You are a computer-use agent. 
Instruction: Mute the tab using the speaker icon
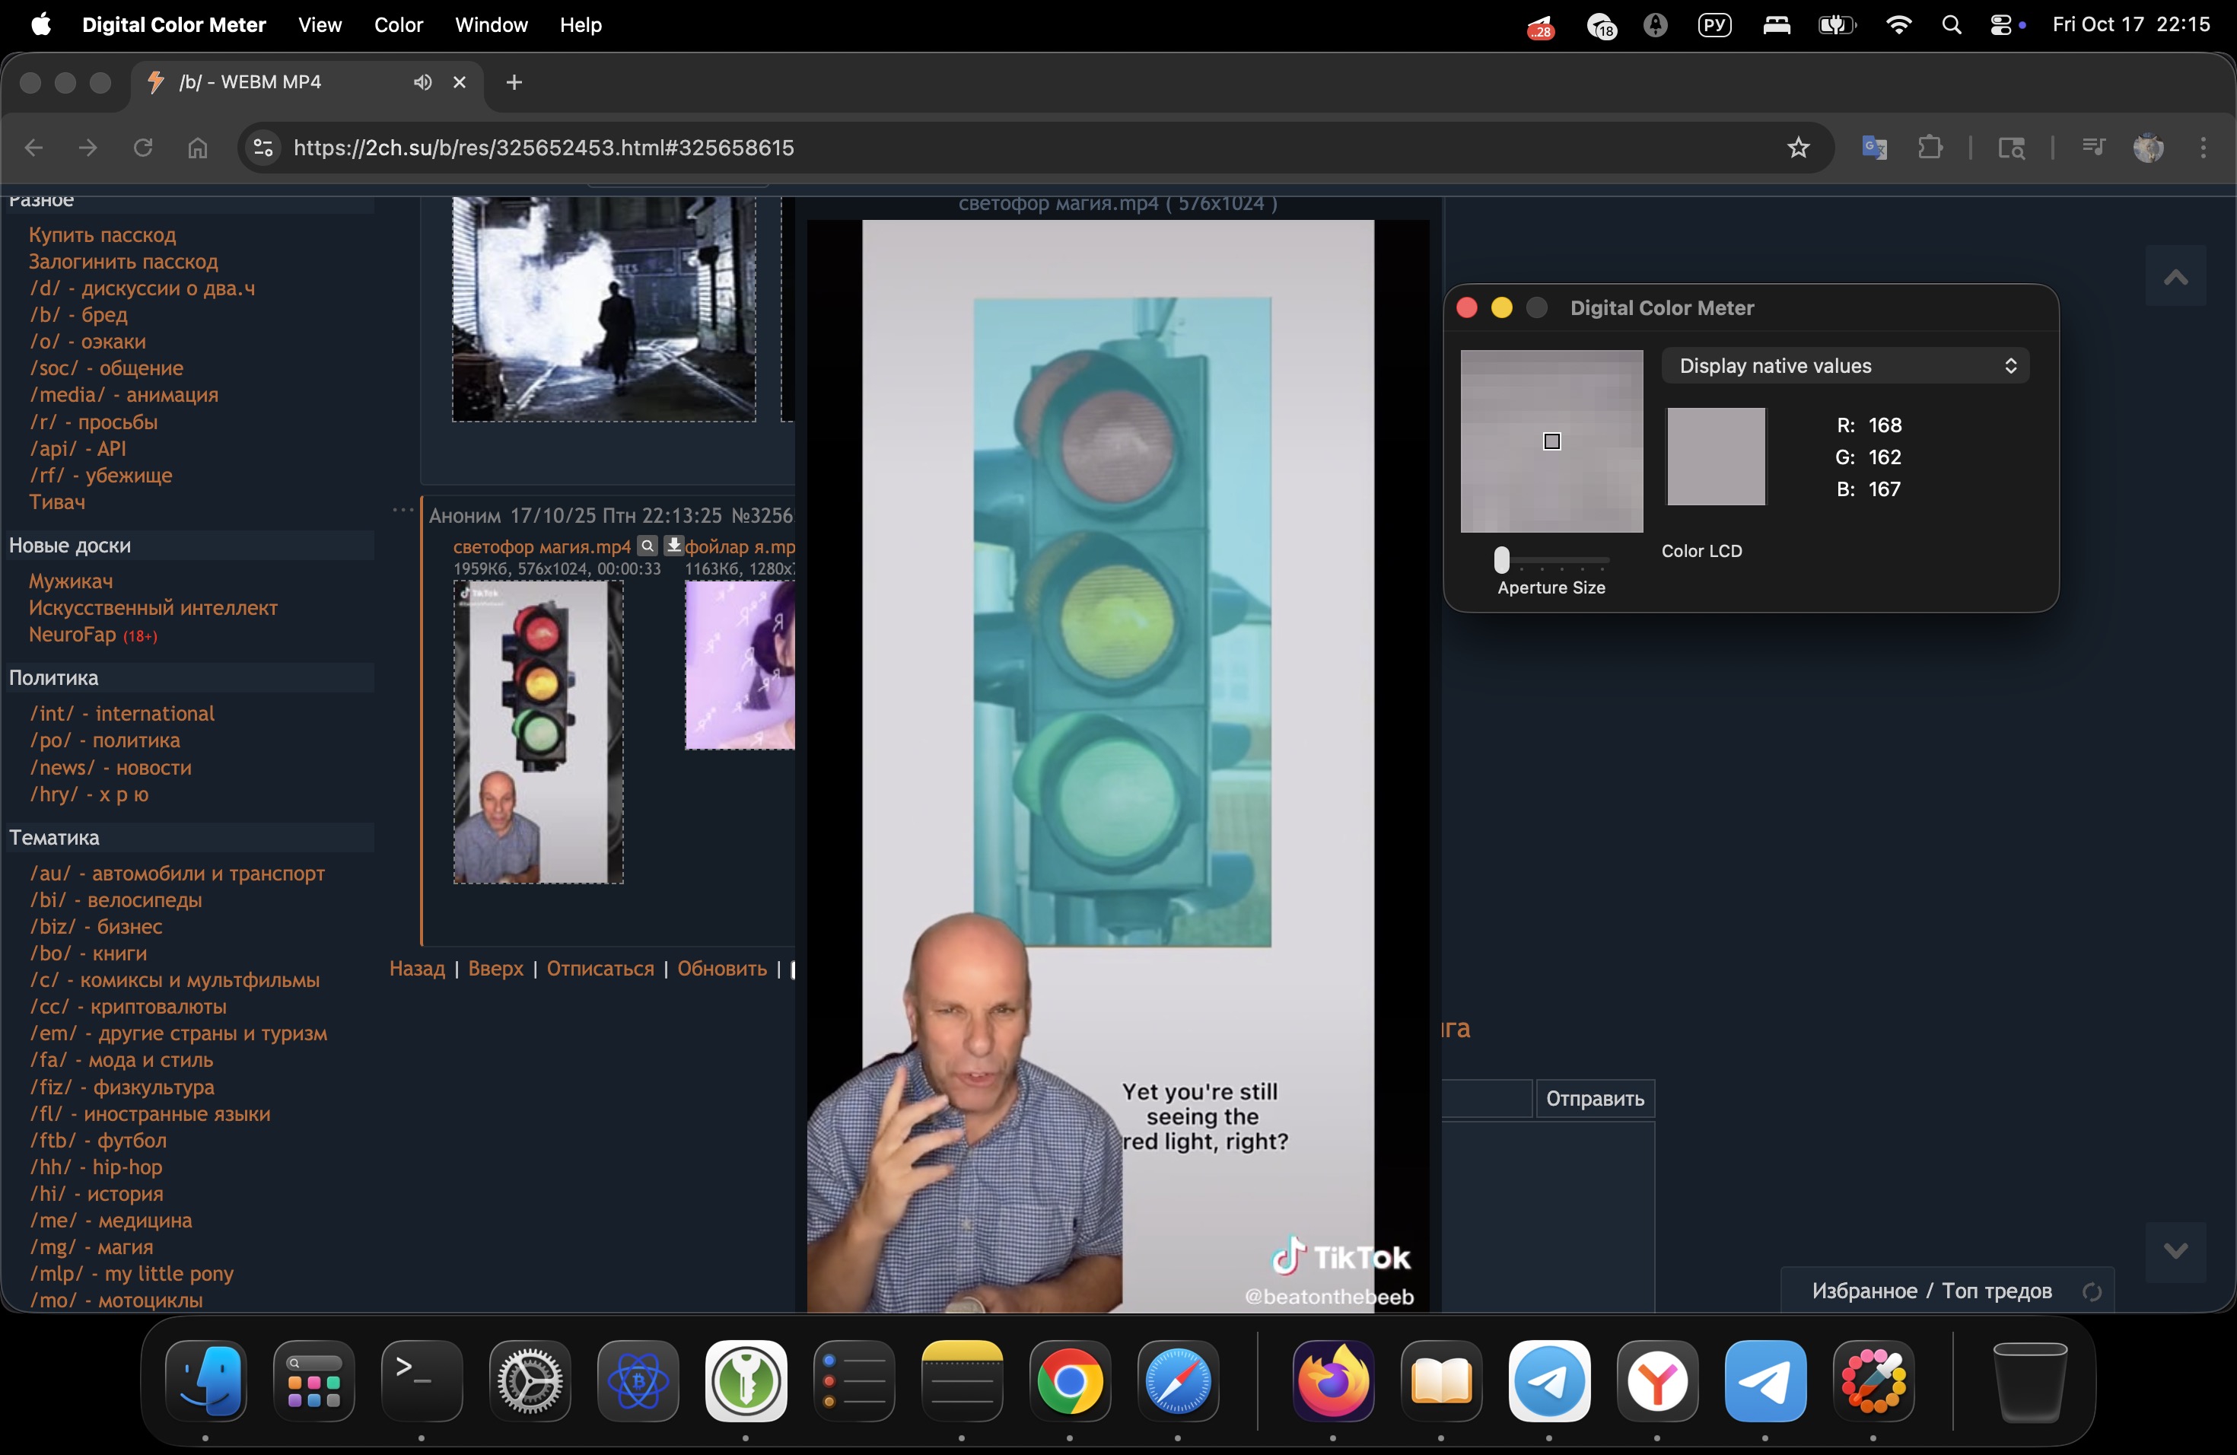[422, 83]
